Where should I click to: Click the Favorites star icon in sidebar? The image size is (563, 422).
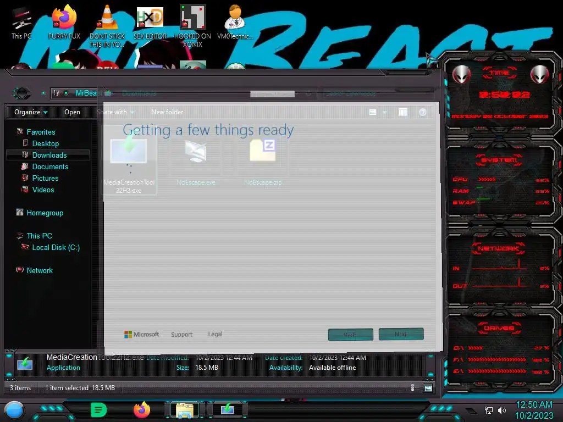pos(20,132)
